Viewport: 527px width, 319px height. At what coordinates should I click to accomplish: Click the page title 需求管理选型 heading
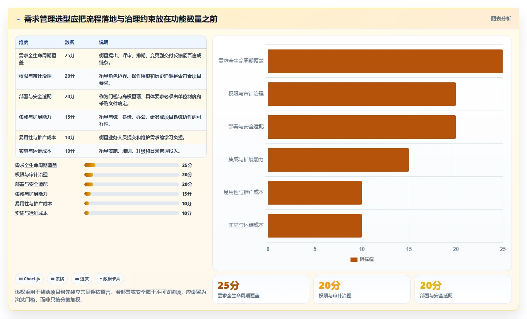pos(121,19)
